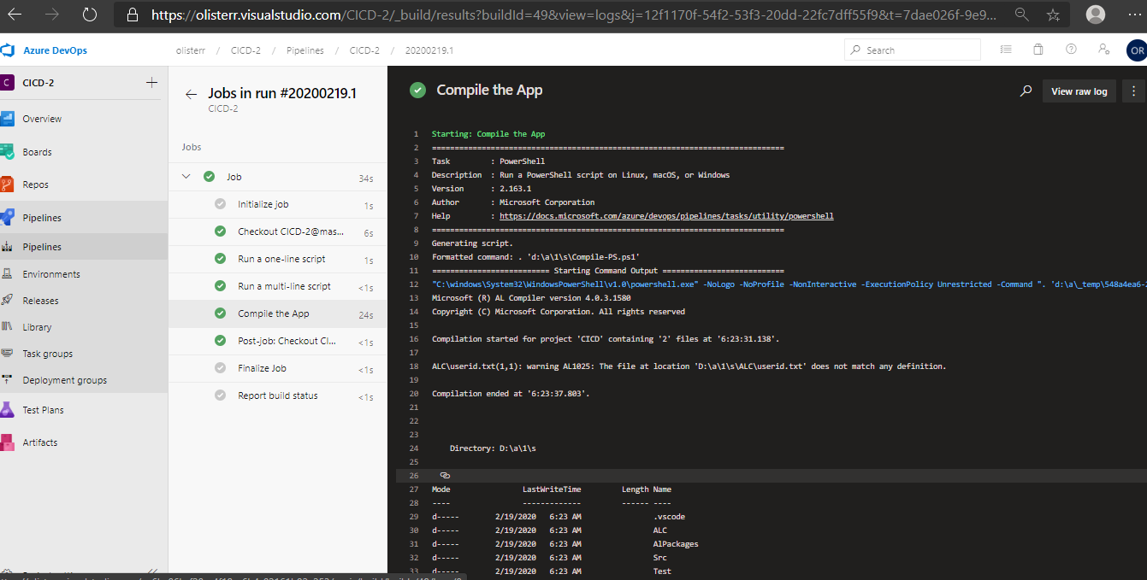Viewport: 1147px width, 580px height.
Task: Open the Boards hub icon
Action: 8,152
